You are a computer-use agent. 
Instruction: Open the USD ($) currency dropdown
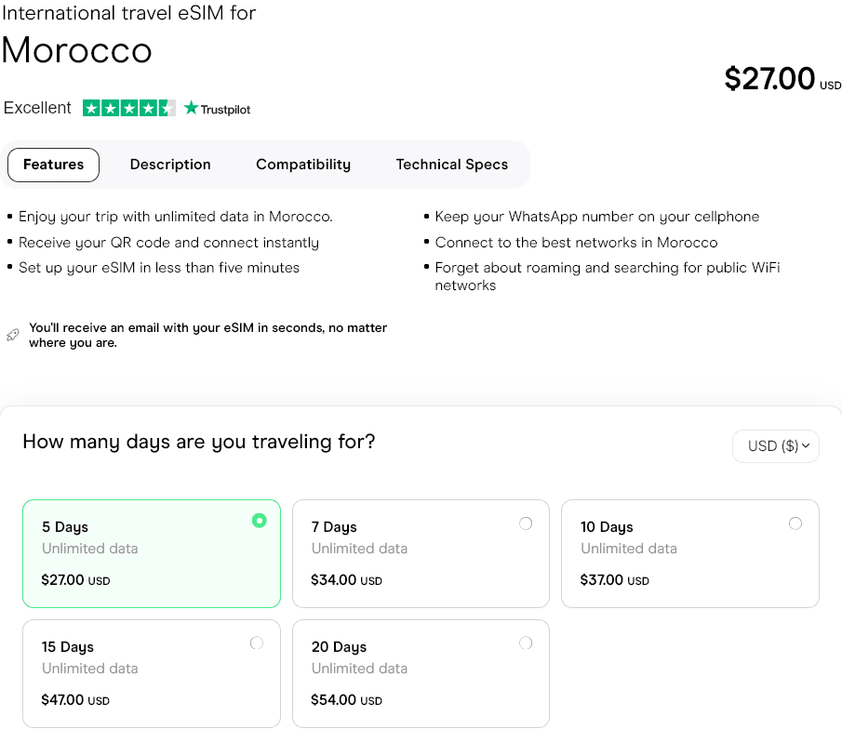point(774,446)
